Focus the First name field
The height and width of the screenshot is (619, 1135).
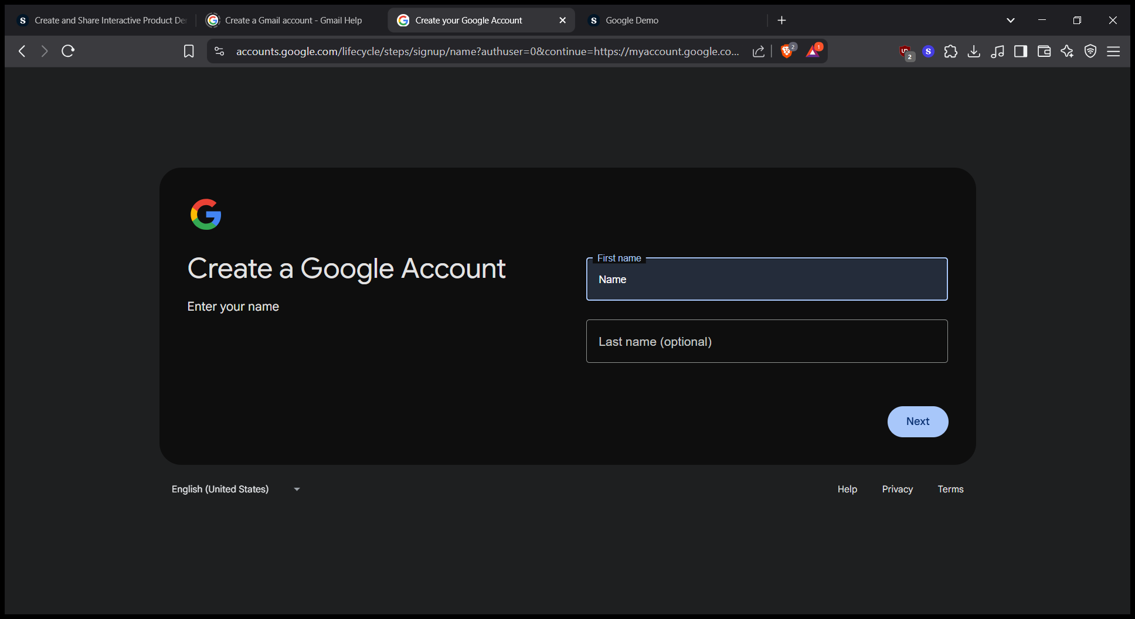(767, 279)
